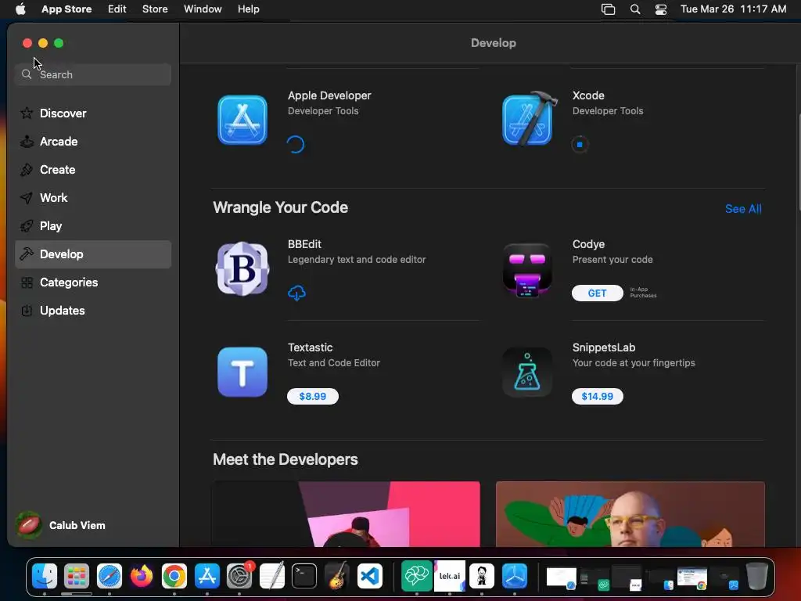801x601 pixels.
Task: Launch Safari from the dock
Action: (x=110, y=576)
